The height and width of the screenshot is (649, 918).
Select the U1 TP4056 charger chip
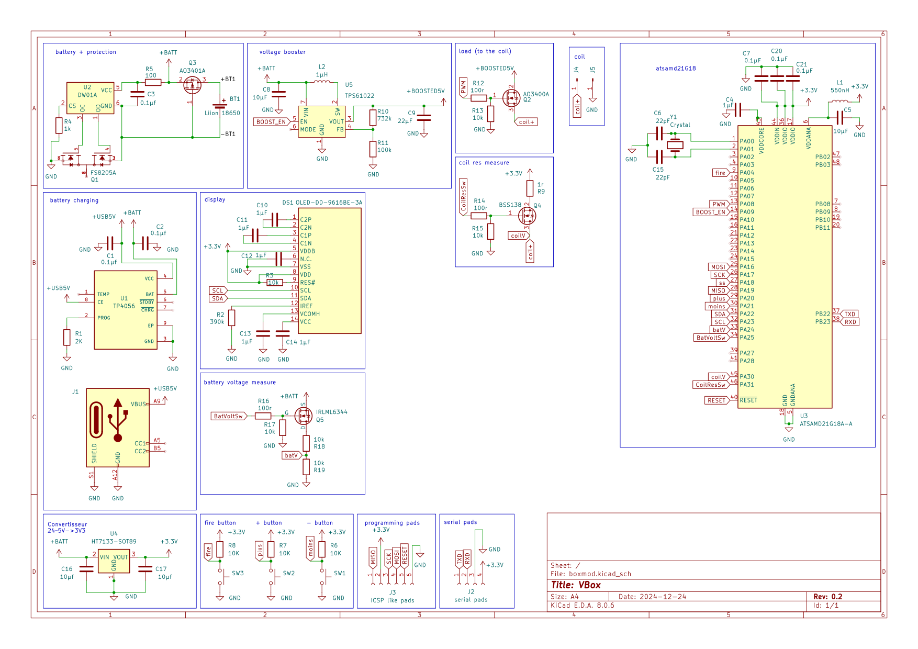[126, 310]
